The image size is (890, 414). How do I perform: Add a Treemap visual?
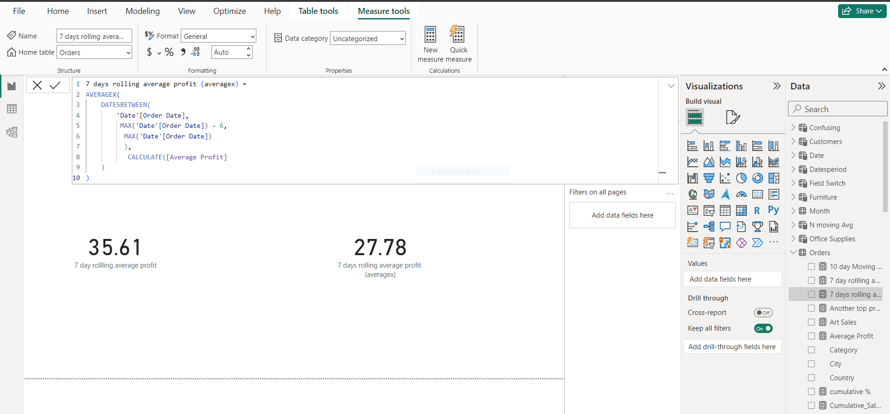click(x=774, y=178)
